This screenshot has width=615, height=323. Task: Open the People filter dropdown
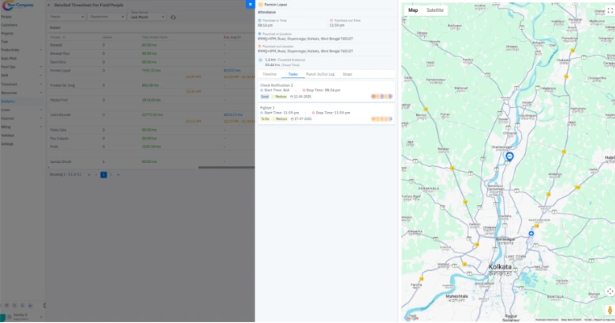66,16
